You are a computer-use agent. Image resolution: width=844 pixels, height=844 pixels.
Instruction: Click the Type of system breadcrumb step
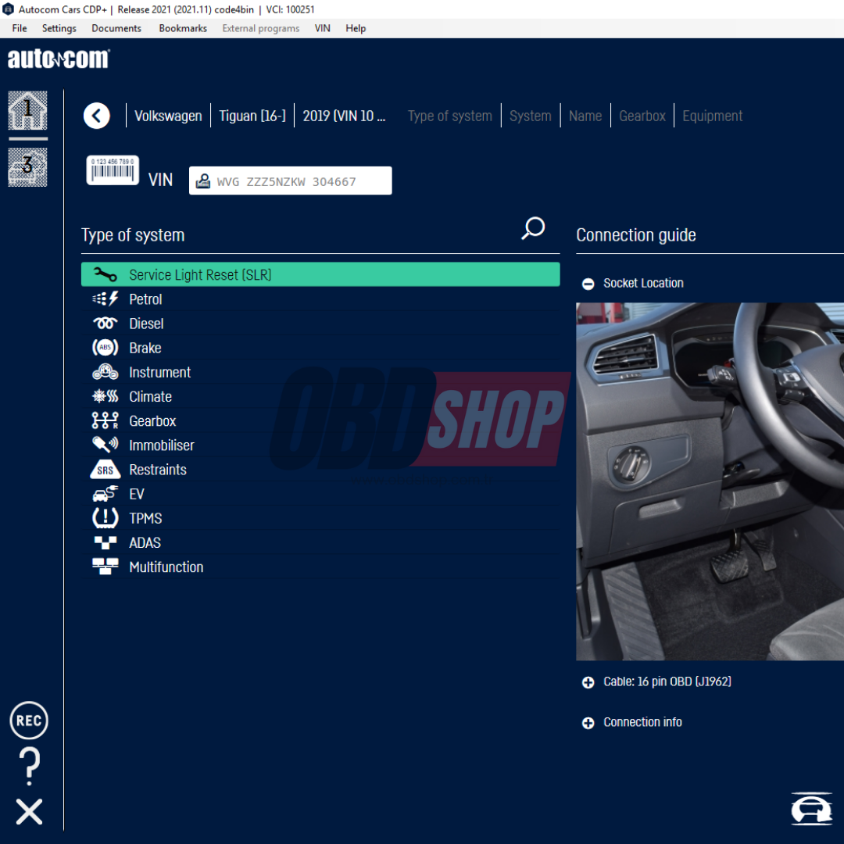450,116
